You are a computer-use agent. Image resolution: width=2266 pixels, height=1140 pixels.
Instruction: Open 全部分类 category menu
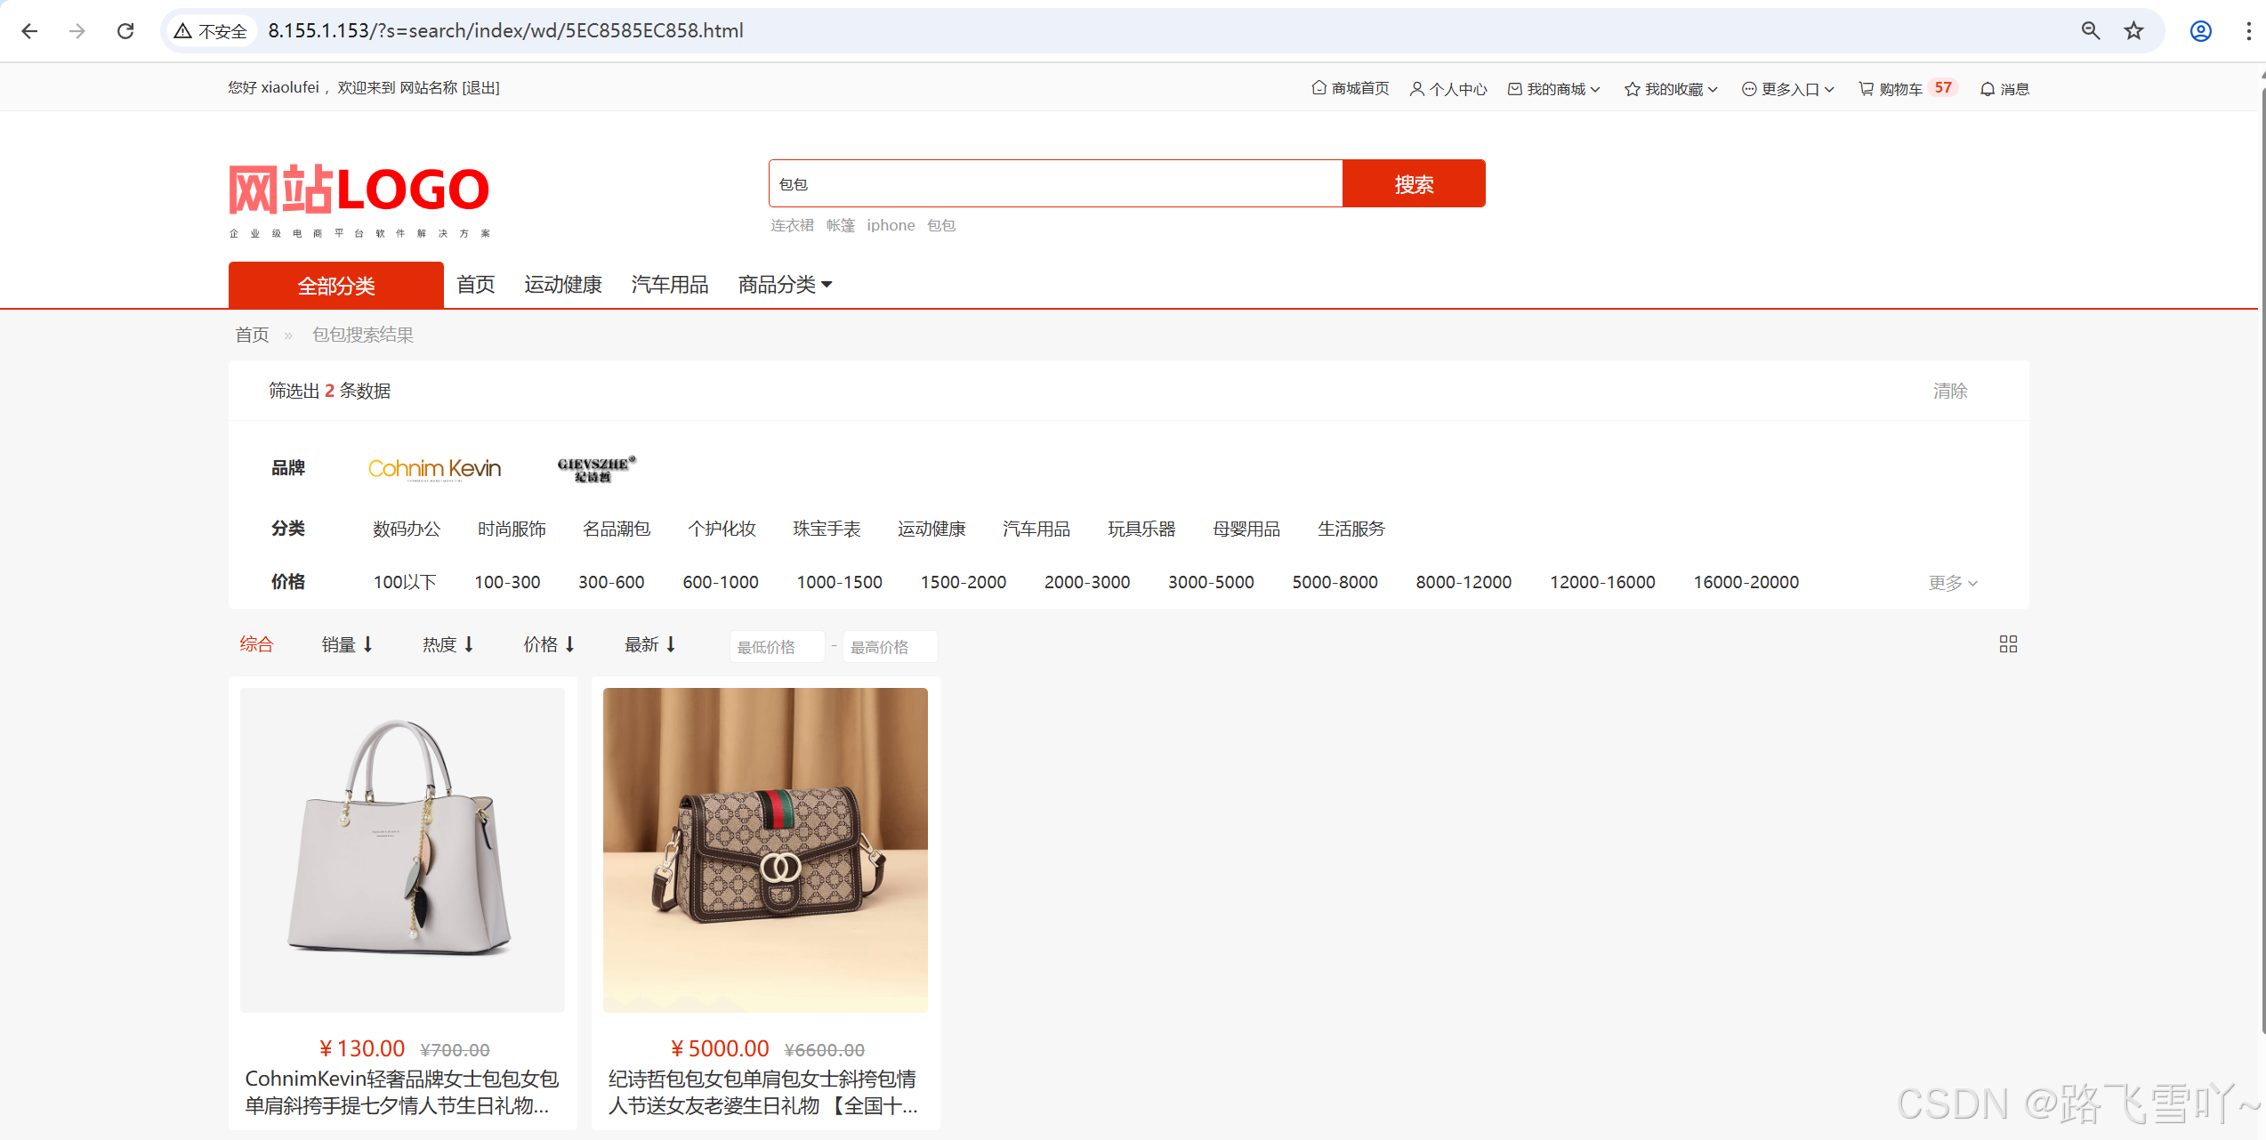click(x=335, y=286)
